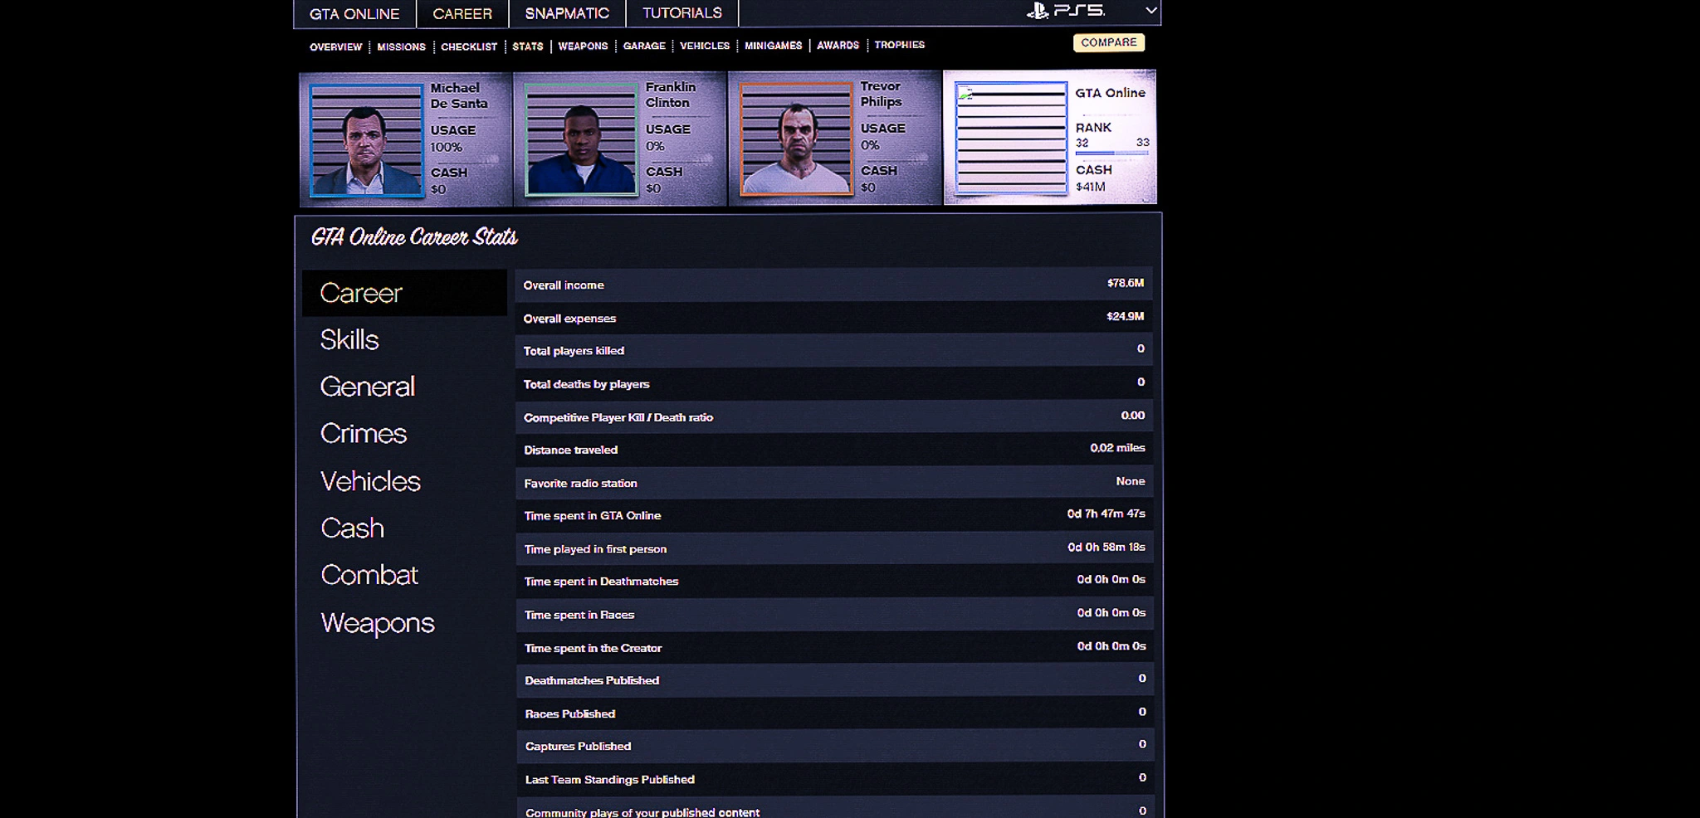Open WEAPONS in the top sub-menu
This screenshot has height=818, width=1700.
(583, 46)
